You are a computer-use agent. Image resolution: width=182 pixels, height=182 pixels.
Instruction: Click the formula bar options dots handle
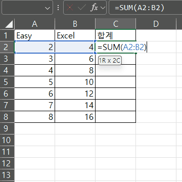coord(58,8)
